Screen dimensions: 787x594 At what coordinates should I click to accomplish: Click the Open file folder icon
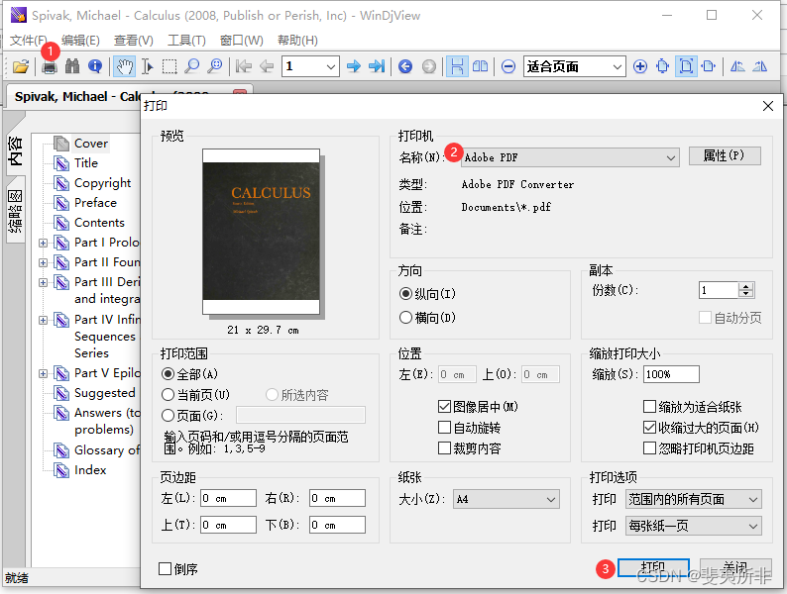click(x=21, y=66)
